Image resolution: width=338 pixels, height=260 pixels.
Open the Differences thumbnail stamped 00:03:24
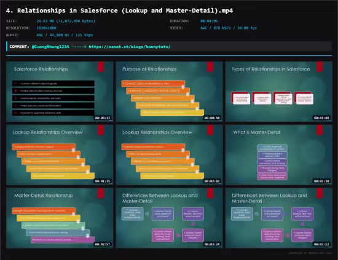click(169, 218)
